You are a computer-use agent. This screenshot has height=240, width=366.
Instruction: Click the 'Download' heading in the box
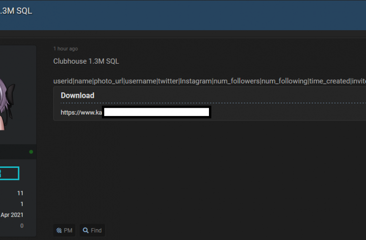click(x=78, y=95)
